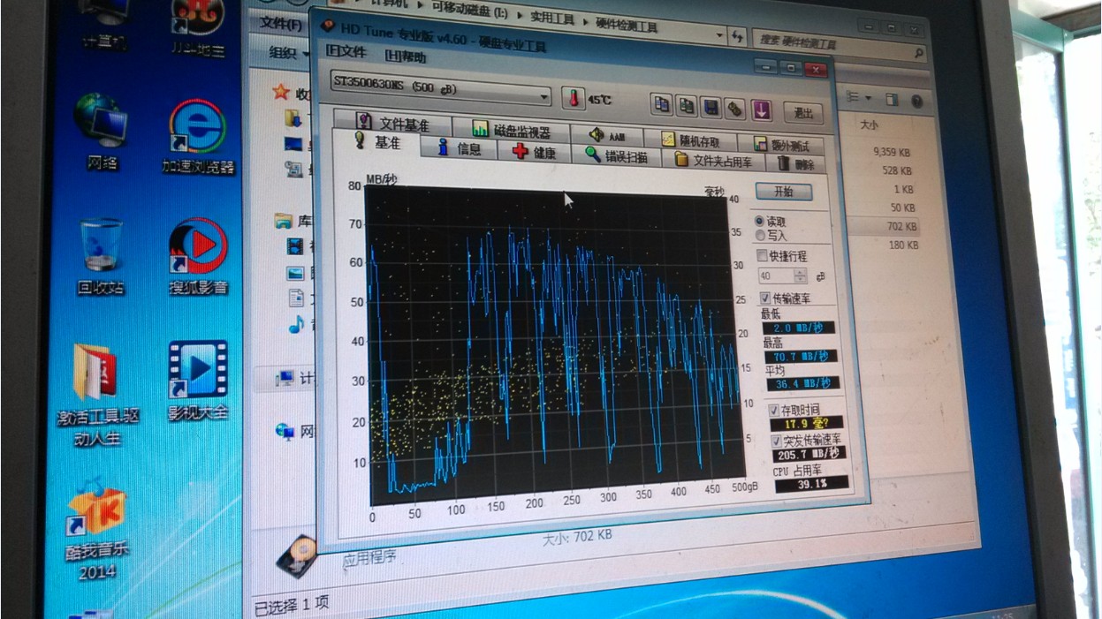The height and width of the screenshot is (619, 1102).
Task: Open 激活工具驱动人生 folder icon
Action: [x=99, y=396]
